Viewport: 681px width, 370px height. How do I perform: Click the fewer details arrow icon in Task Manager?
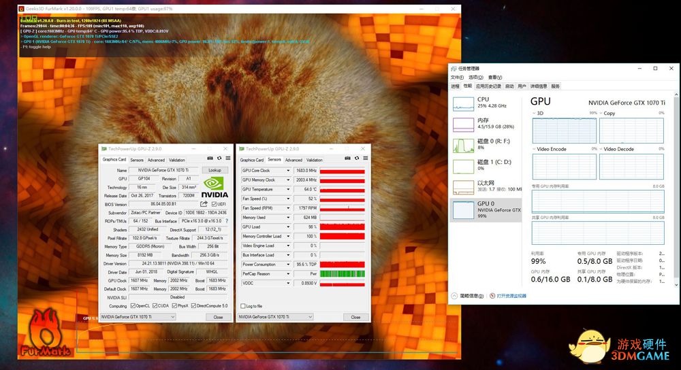coord(454,296)
